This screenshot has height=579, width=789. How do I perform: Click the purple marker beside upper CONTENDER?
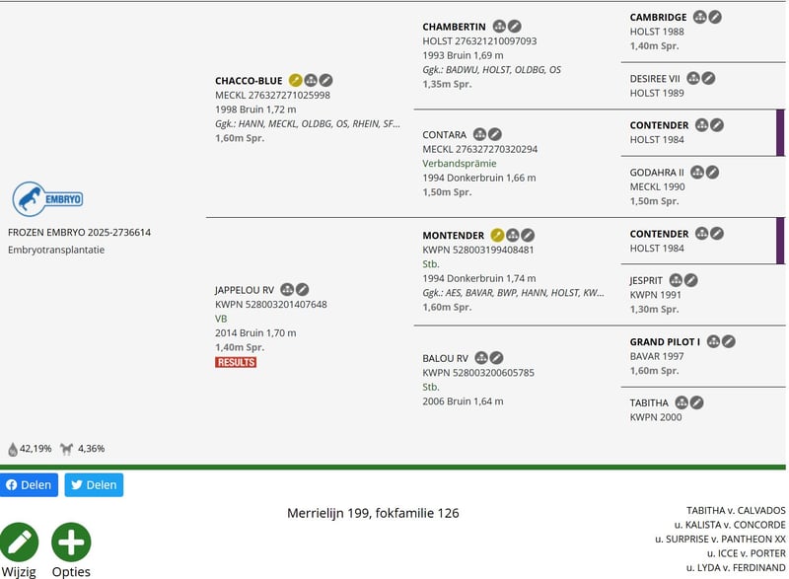pyautogui.click(x=780, y=132)
